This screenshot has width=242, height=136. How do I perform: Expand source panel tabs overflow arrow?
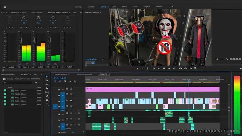(81, 12)
